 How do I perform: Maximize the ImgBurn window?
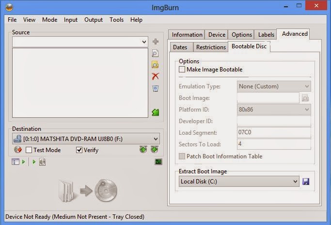coord(299,6)
